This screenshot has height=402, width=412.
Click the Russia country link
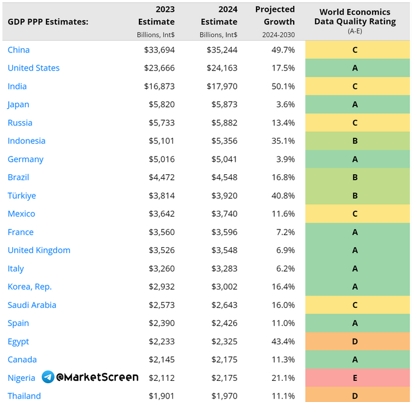click(20, 123)
